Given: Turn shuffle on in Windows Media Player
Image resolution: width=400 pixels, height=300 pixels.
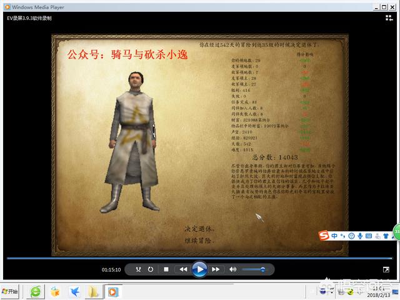Looking at the screenshot, I should point(138,269).
